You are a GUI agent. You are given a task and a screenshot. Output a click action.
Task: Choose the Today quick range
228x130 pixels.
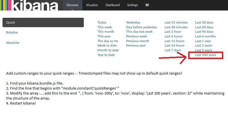pyautogui.click(x=102, y=22)
